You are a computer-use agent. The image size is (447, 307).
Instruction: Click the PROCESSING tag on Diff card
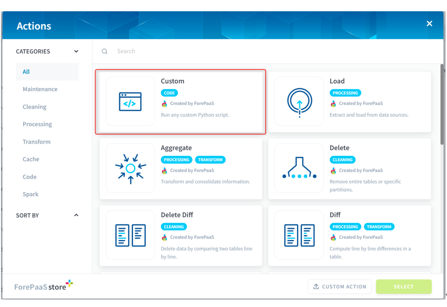coord(345,227)
